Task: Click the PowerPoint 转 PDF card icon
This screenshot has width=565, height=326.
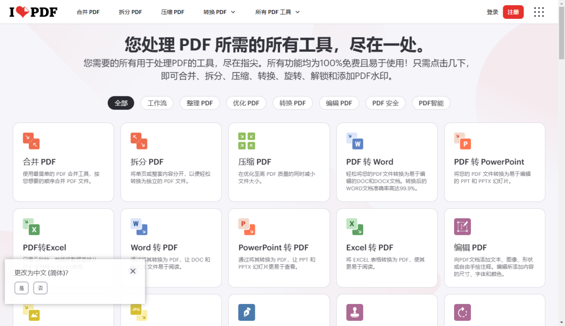Action: coord(247,227)
